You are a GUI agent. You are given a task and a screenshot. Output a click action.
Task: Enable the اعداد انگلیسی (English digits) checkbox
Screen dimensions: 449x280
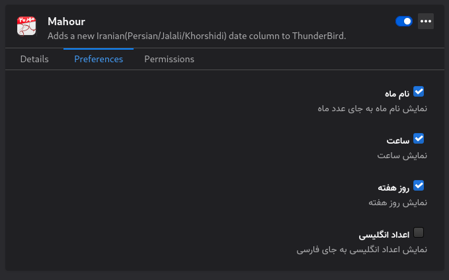pyautogui.click(x=419, y=233)
